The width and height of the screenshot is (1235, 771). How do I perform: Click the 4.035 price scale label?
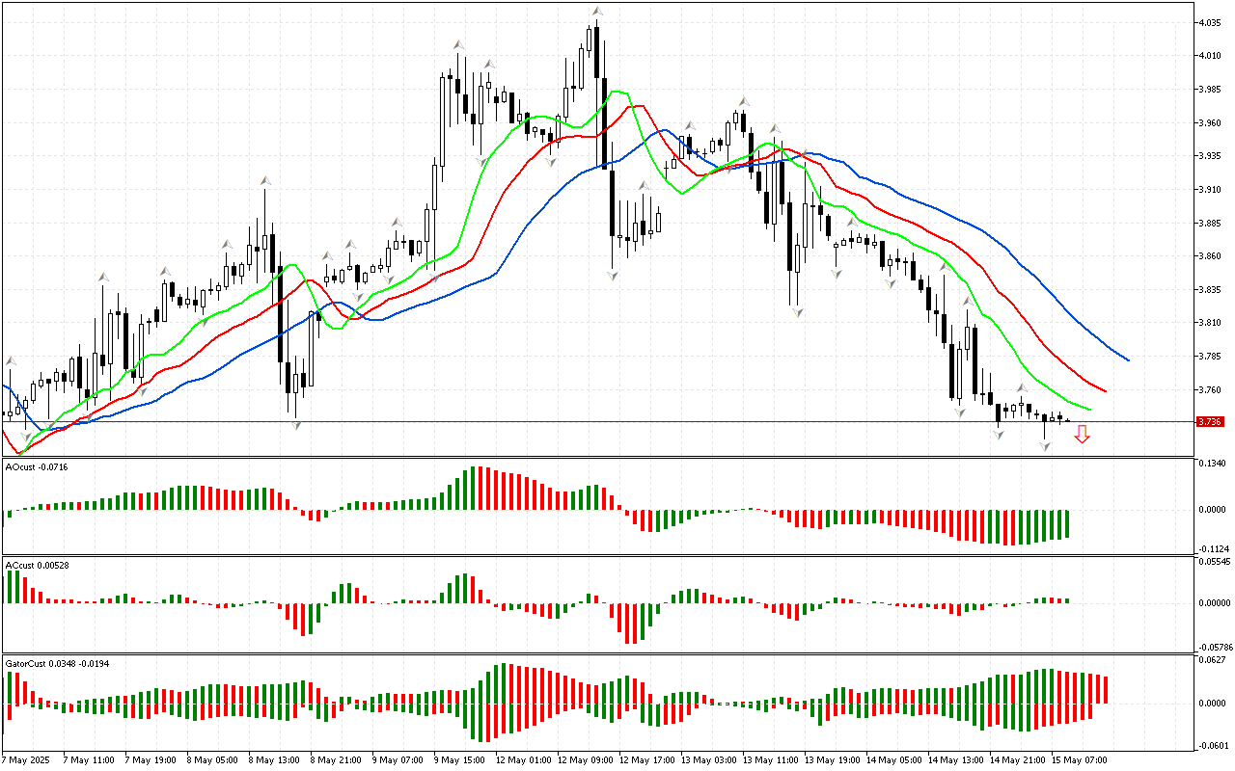pyautogui.click(x=1210, y=22)
